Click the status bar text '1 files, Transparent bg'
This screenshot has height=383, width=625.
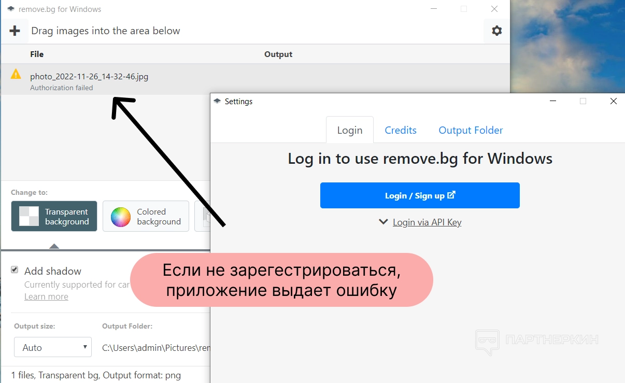coord(55,375)
